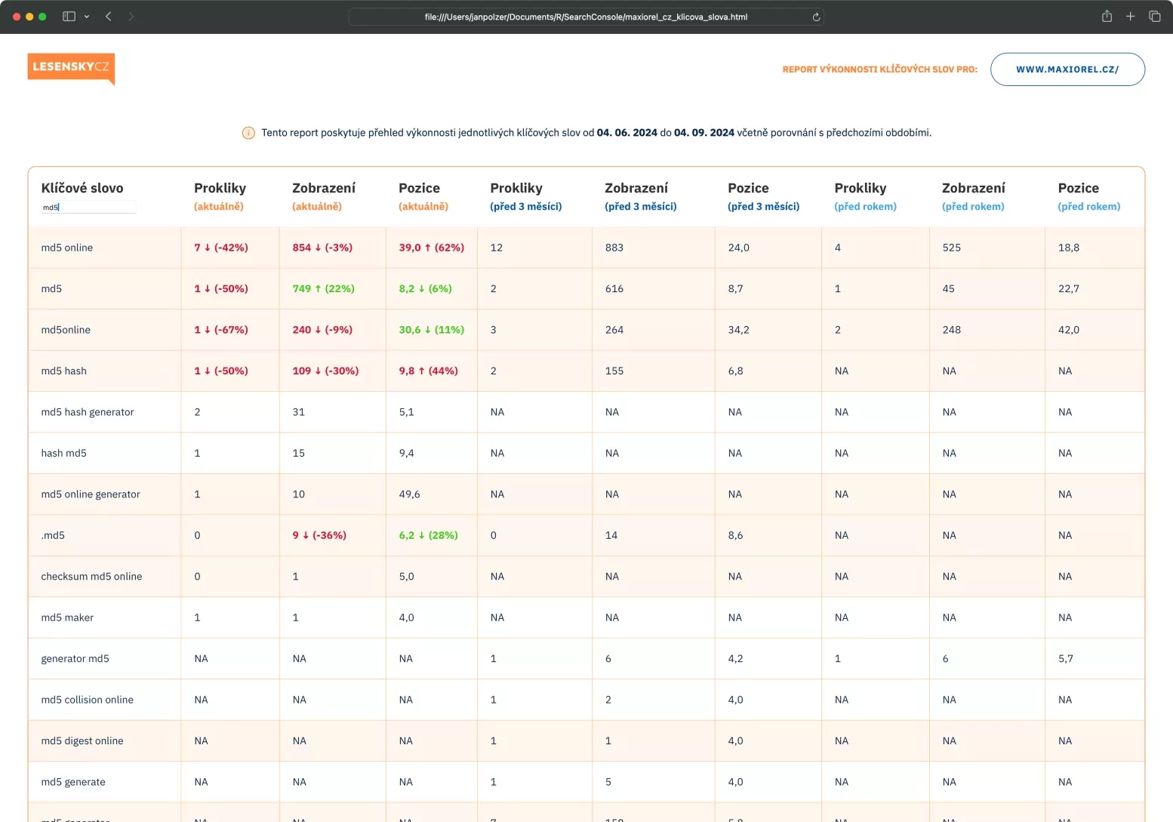The width and height of the screenshot is (1173, 822).
Task: Click the start date '04. 06. 2024'
Action: click(x=627, y=133)
